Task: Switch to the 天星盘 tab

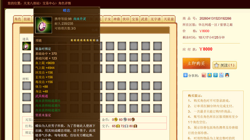Action: (169, 19)
